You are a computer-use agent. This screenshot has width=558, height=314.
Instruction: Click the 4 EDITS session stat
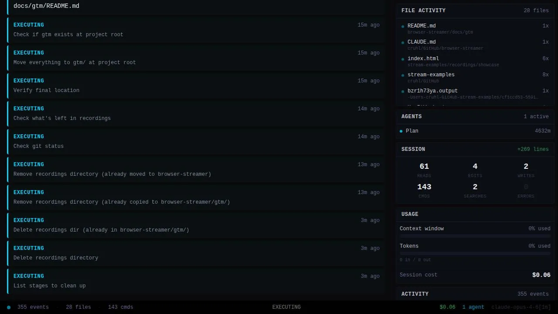pos(475,170)
